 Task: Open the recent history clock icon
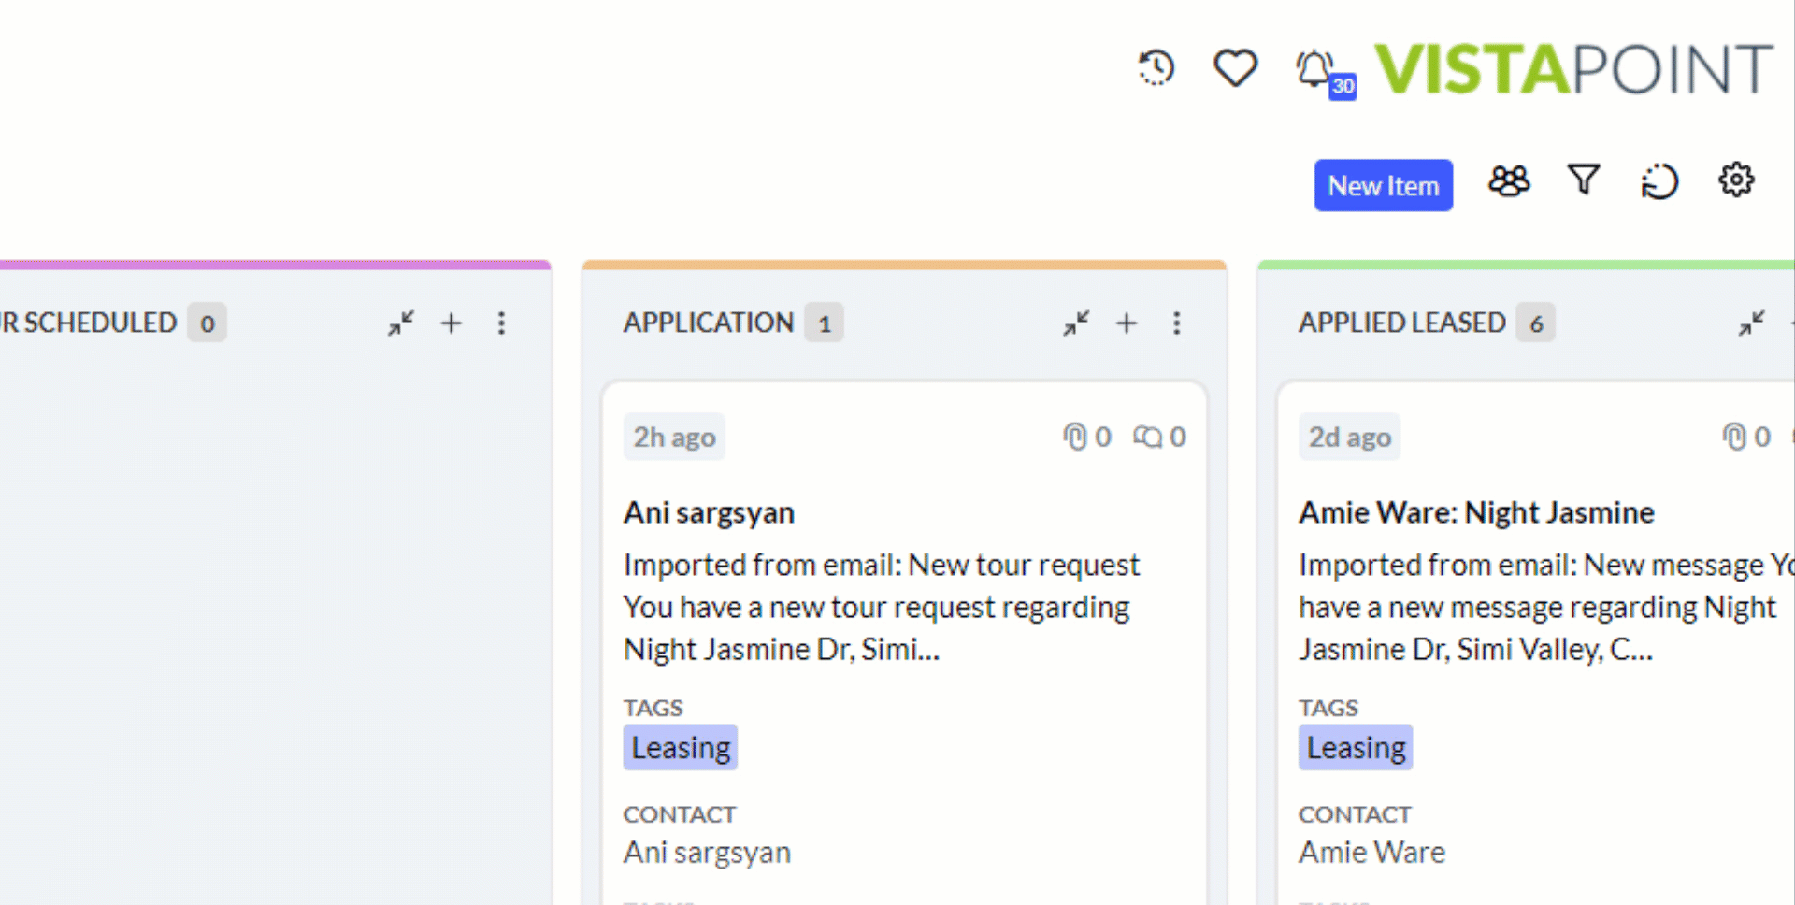point(1156,68)
